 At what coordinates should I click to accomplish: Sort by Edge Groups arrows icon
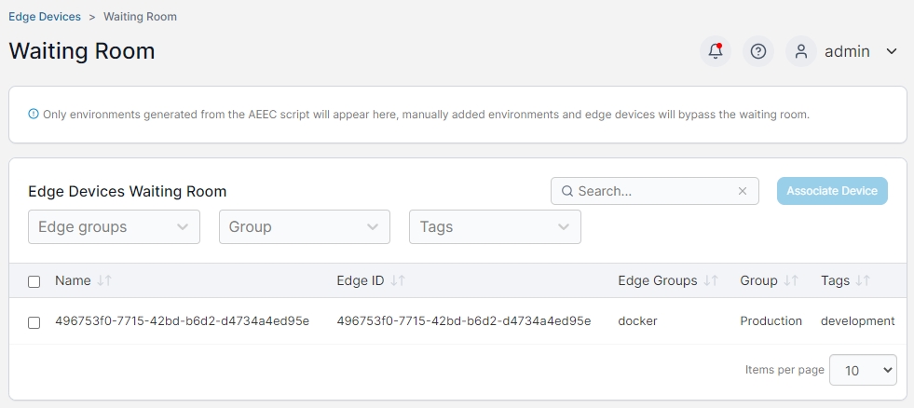tap(711, 280)
